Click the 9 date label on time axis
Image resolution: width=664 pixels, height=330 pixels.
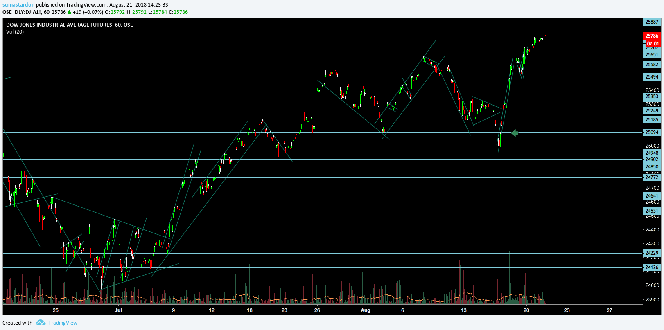pyautogui.click(x=174, y=310)
